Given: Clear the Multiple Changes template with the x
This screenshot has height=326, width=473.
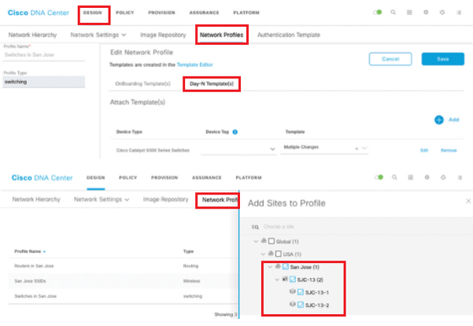Looking at the screenshot, I should 357,149.
